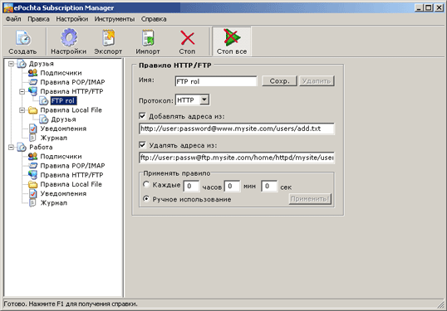Toggle the Добавлять адреса из checkbox
The width and height of the screenshot is (447, 311).
(x=142, y=116)
